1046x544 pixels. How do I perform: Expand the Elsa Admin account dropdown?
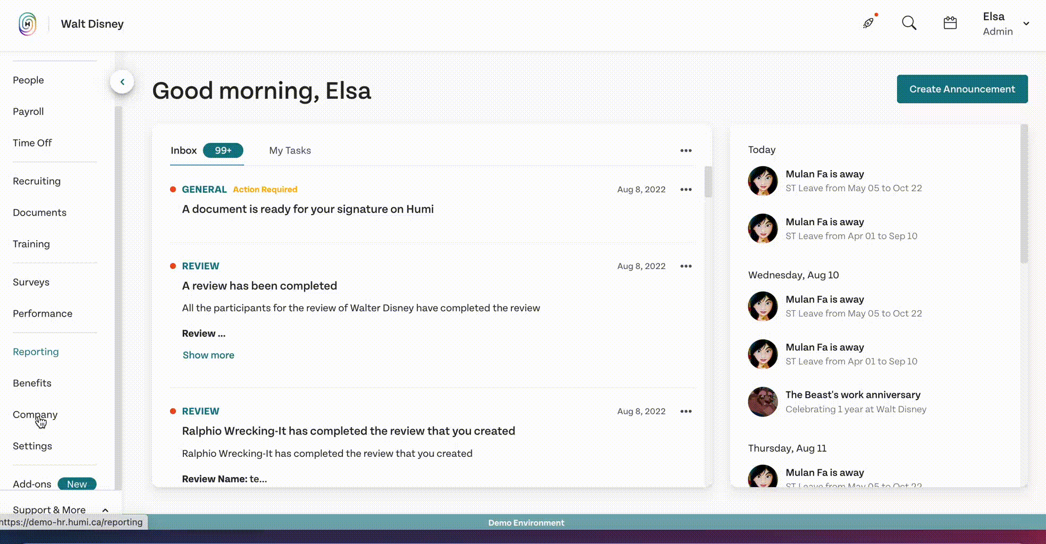1026,23
